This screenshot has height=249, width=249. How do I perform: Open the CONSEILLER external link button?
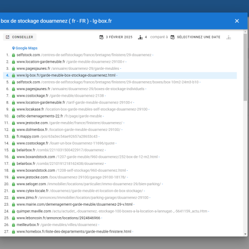coord(19,37)
